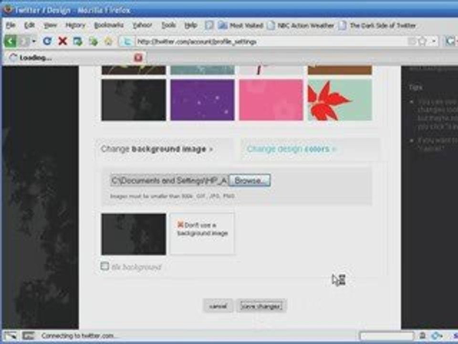Go home using the house icon

[x=108, y=41]
